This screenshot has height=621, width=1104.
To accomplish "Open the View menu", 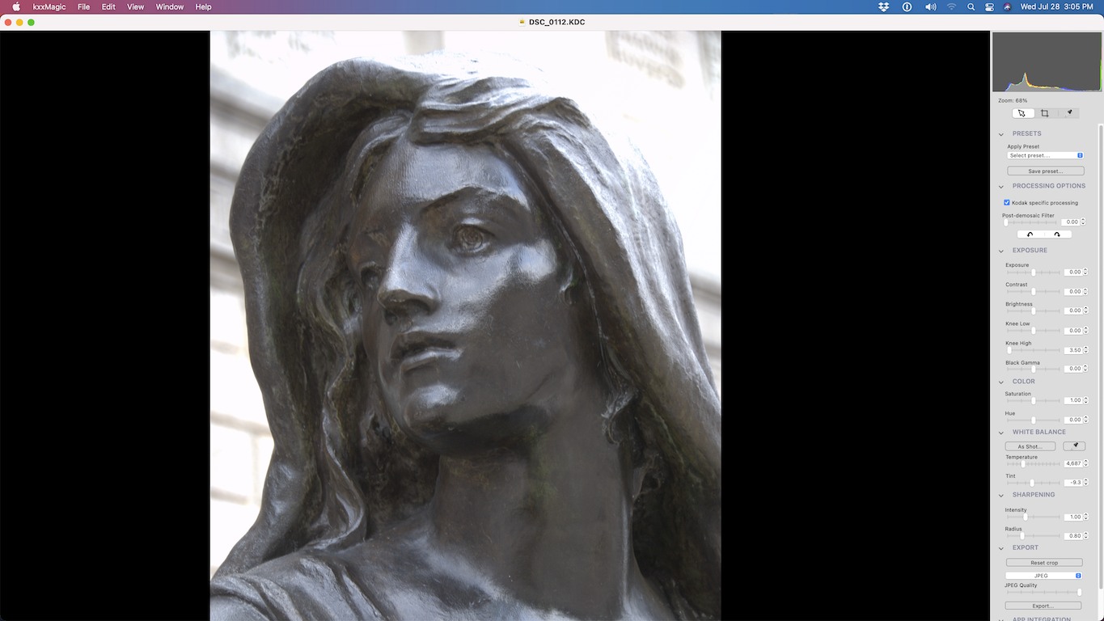I will pyautogui.click(x=136, y=6).
